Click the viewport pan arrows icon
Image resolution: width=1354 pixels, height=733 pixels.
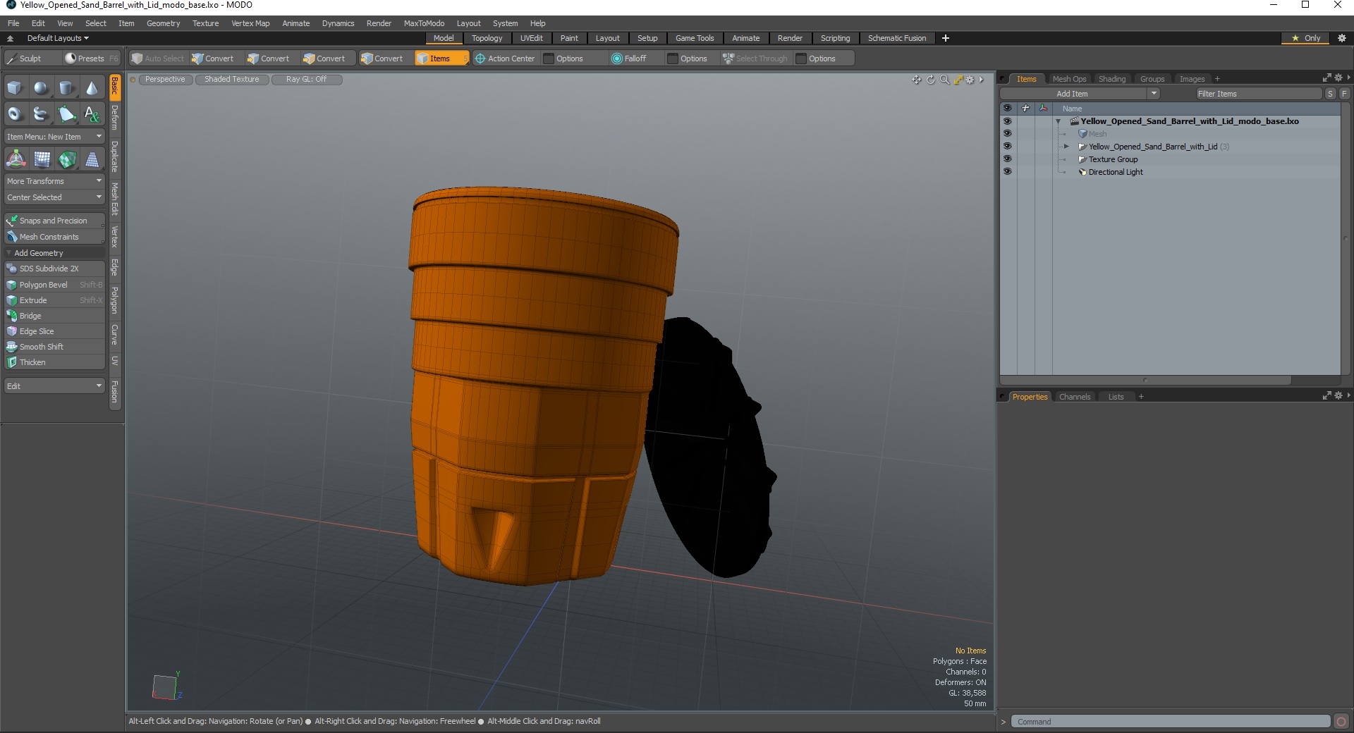point(917,80)
